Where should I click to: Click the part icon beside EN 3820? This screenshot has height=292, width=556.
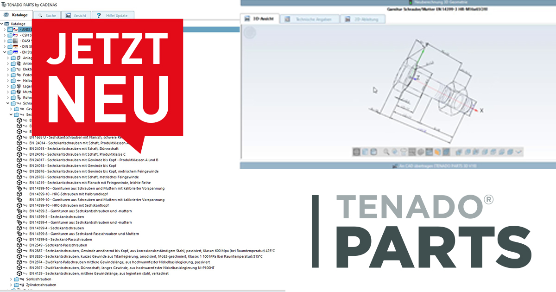tap(19, 256)
